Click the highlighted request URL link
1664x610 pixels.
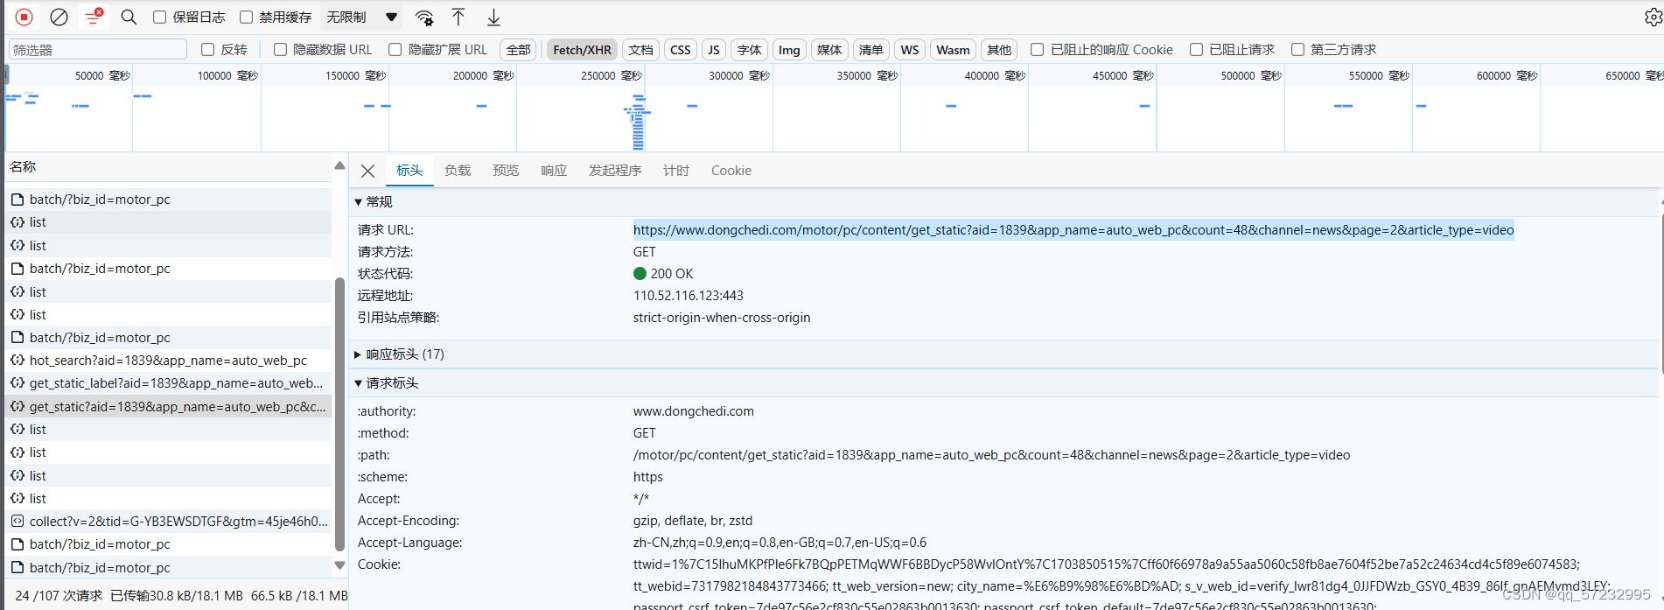click(x=1073, y=230)
